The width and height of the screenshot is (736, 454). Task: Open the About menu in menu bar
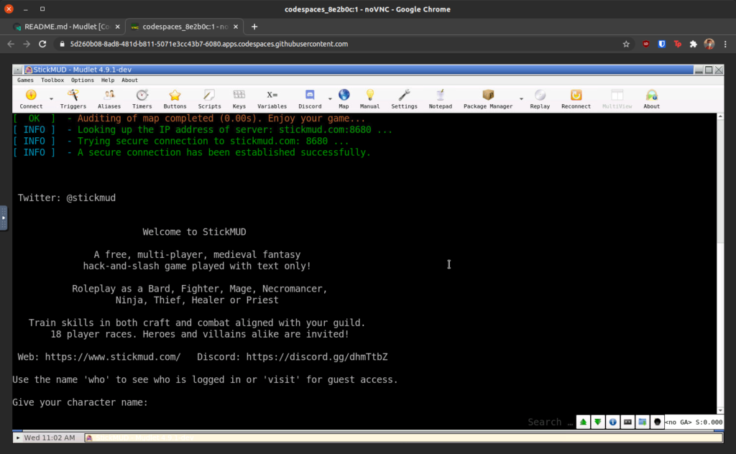[x=129, y=80]
